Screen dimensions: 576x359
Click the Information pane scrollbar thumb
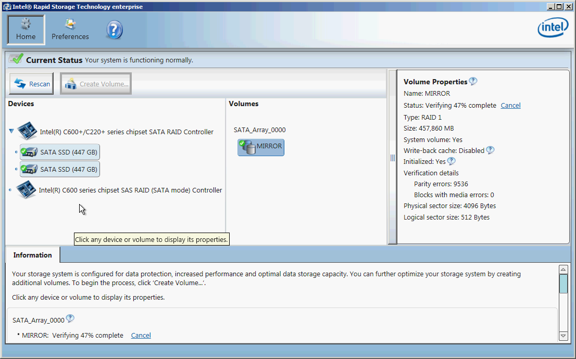563,284
